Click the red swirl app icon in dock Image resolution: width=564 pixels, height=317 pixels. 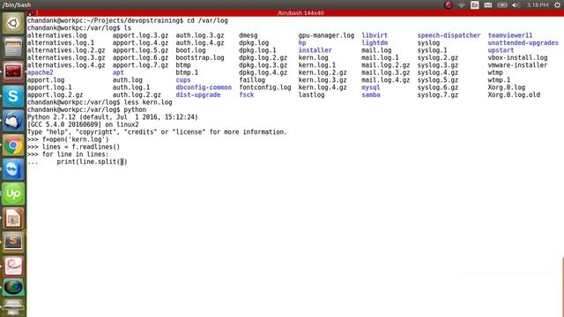13,266
